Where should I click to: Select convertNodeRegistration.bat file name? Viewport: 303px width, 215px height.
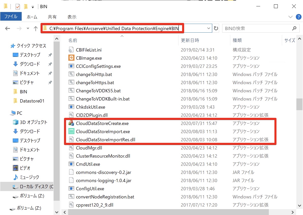[x=105, y=197]
